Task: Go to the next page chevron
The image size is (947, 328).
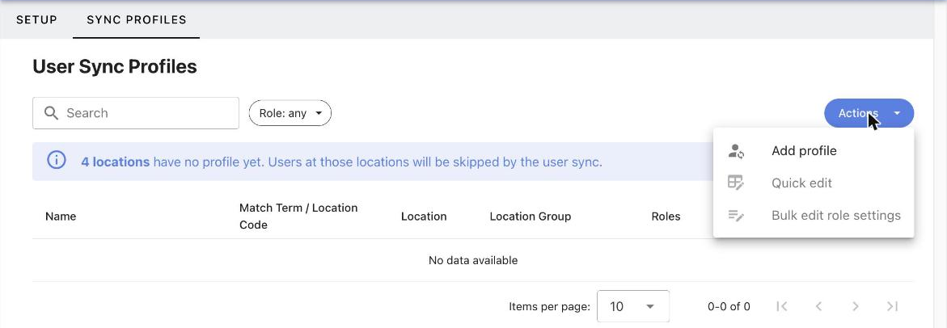Action: 855,306
